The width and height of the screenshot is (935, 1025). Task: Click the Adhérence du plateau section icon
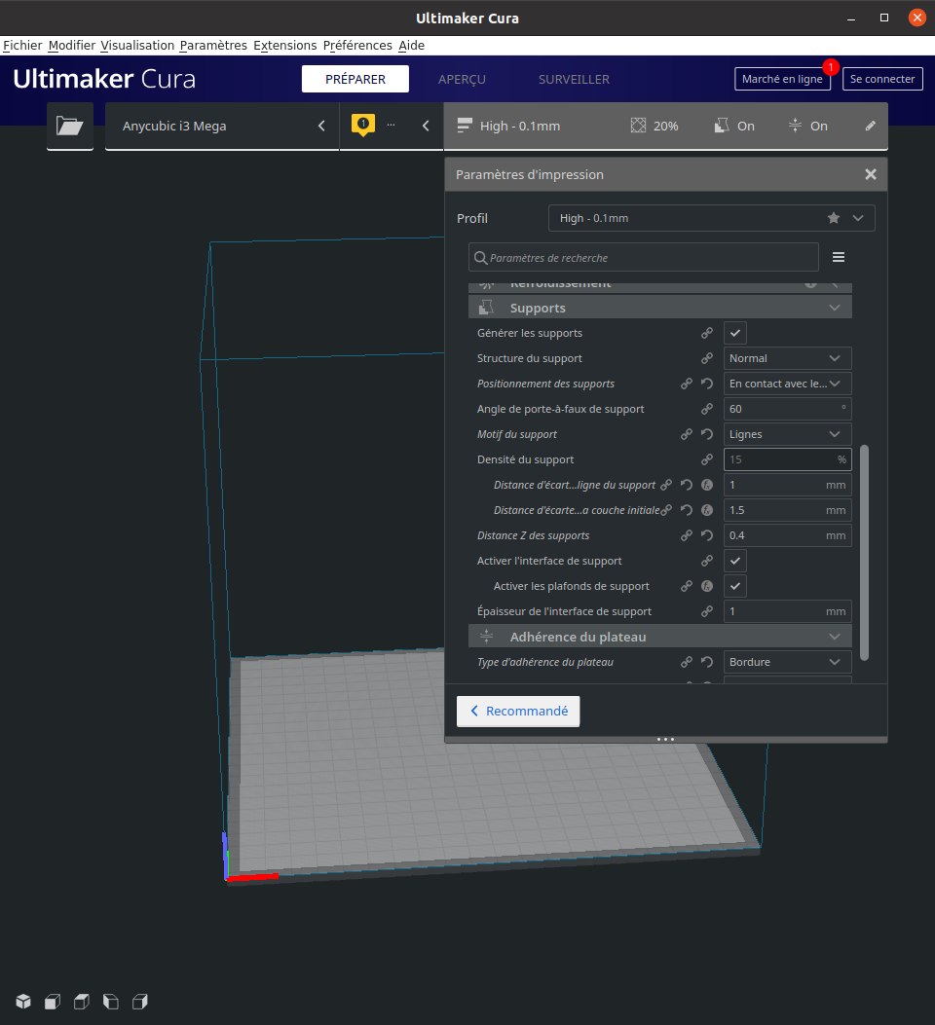tap(486, 637)
